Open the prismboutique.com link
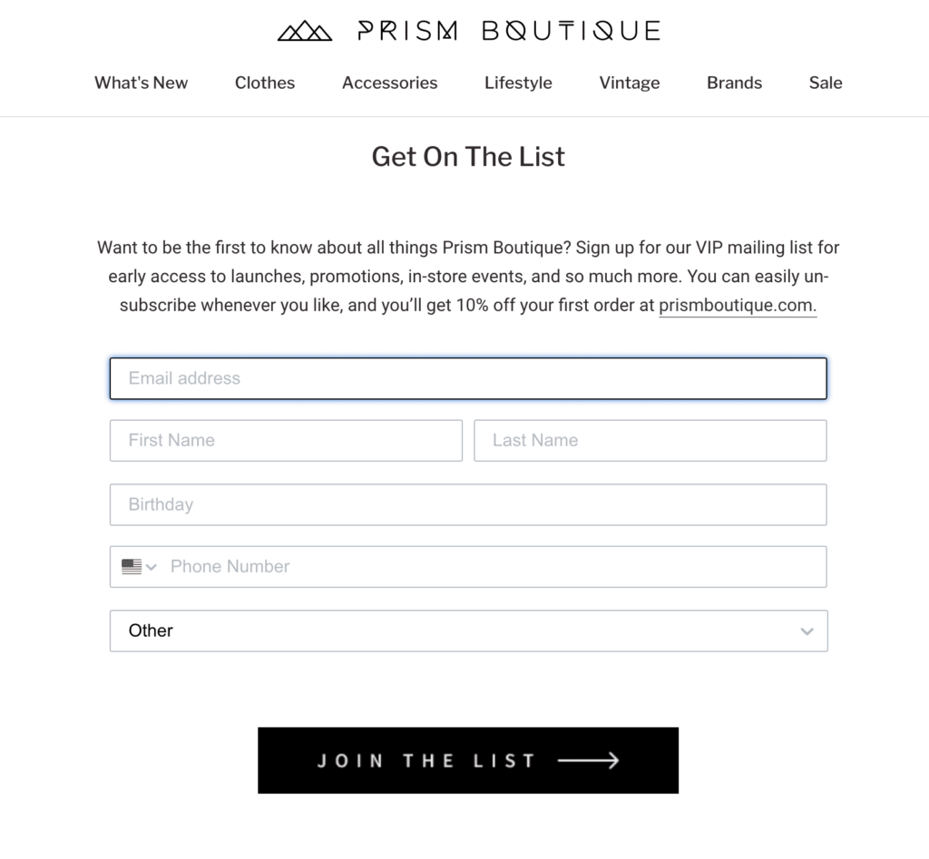 pyautogui.click(x=737, y=305)
